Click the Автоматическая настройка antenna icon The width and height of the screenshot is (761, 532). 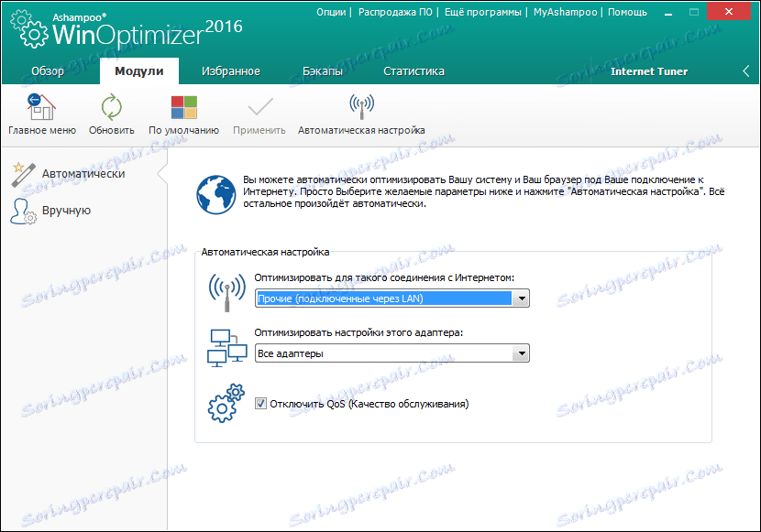click(x=359, y=105)
